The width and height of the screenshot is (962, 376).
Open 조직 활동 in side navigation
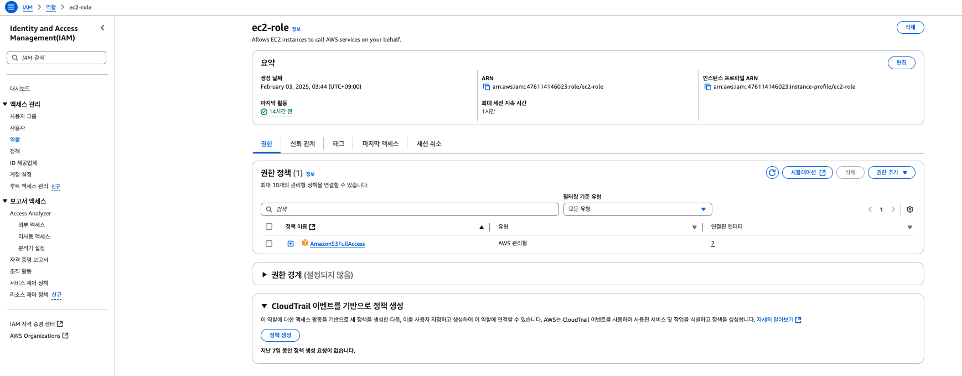click(21, 271)
